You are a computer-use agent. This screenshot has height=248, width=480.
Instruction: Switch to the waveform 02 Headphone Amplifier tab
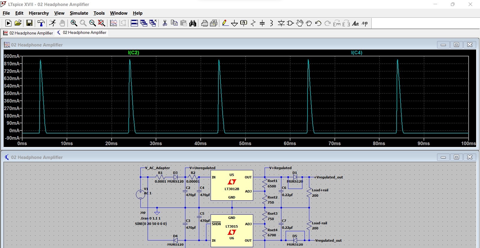tap(28, 33)
